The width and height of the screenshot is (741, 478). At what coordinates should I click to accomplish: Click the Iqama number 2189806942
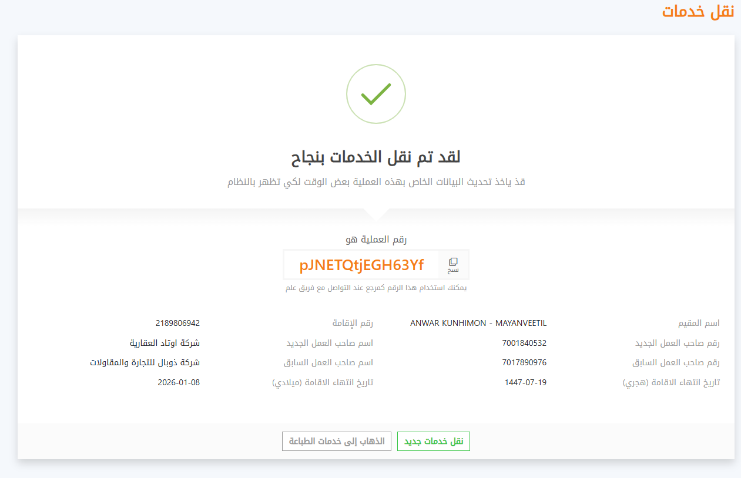point(177,323)
